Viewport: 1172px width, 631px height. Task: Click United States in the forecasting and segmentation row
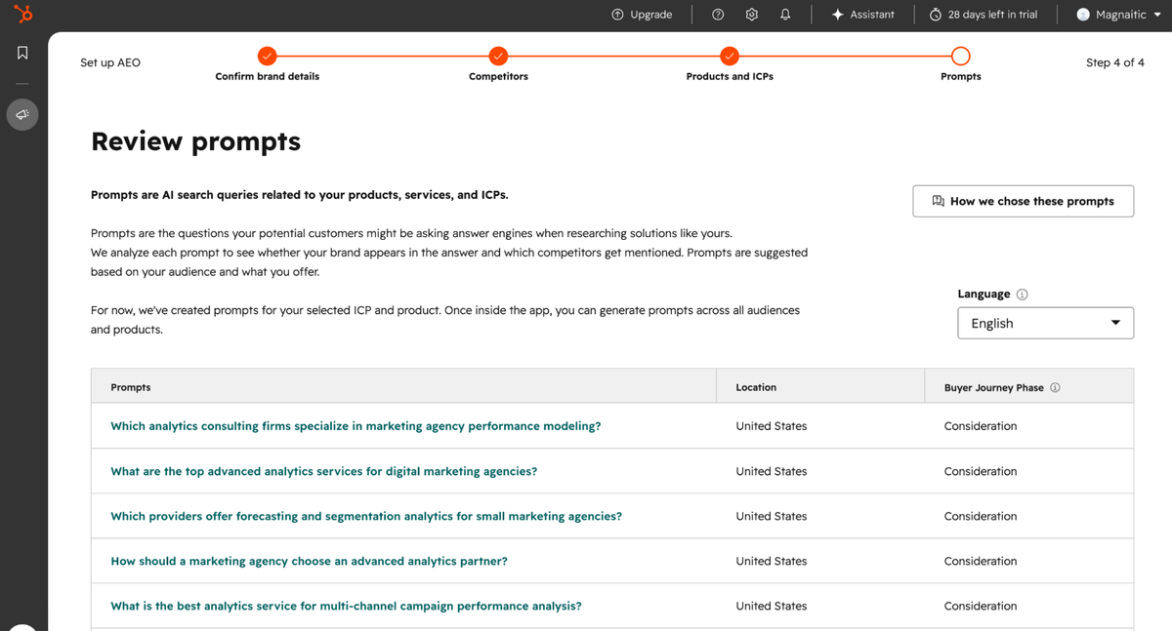click(x=772, y=516)
